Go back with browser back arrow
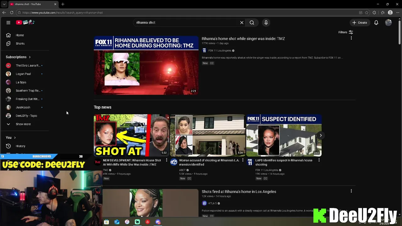 pyautogui.click(x=4, y=13)
